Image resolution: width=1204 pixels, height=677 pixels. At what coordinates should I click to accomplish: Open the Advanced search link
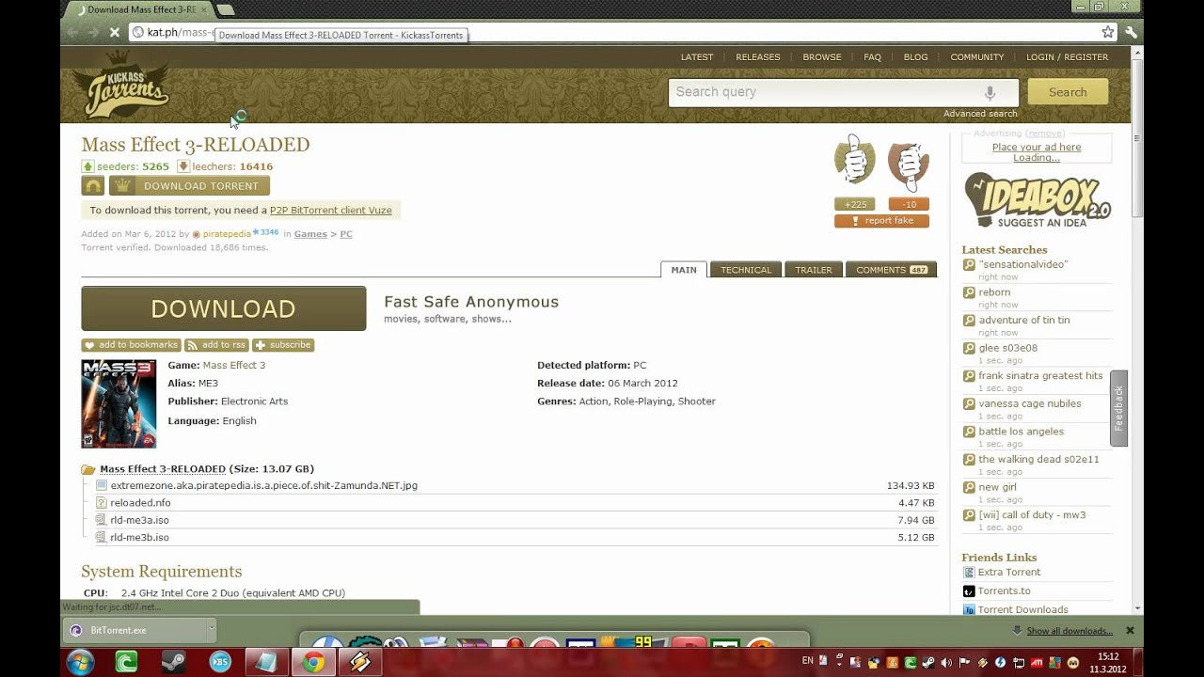[x=980, y=114]
